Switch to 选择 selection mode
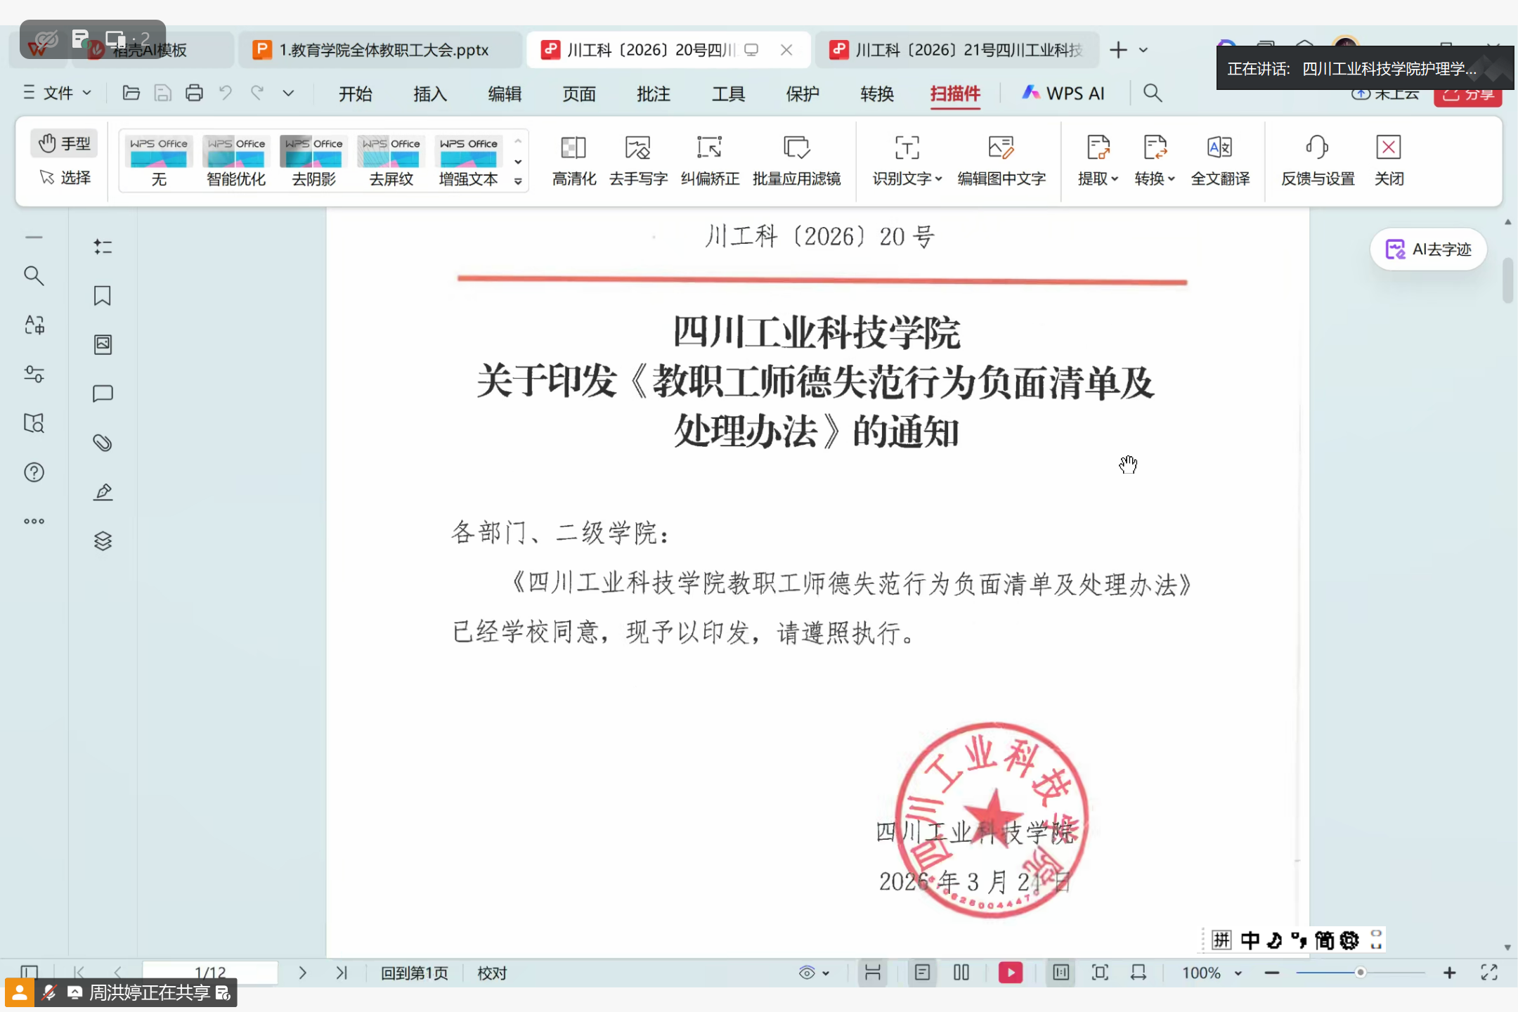 65,178
